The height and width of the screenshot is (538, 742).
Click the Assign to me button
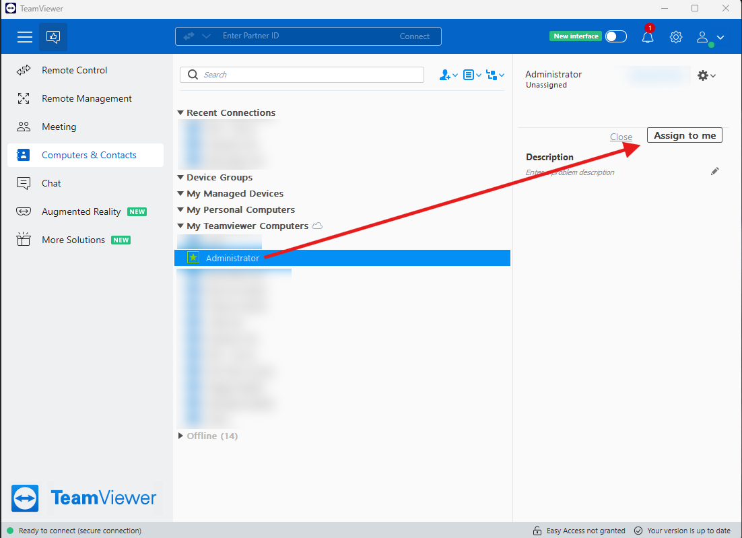[684, 135]
